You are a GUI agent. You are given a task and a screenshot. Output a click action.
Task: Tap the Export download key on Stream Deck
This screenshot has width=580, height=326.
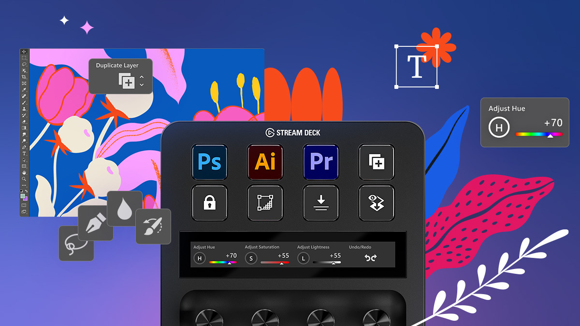pos(321,203)
